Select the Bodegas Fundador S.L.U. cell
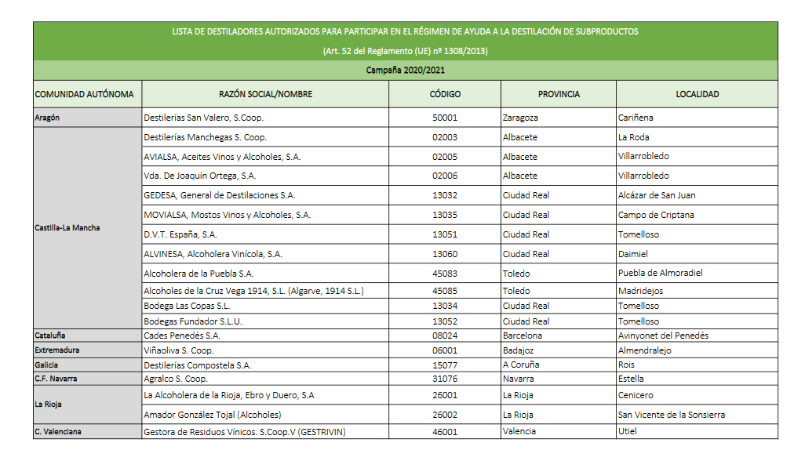Image resolution: width=805 pixels, height=468 pixels. point(265,321)
